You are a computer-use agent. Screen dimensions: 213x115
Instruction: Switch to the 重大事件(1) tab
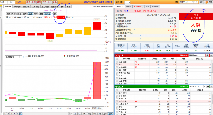point(138,6)
